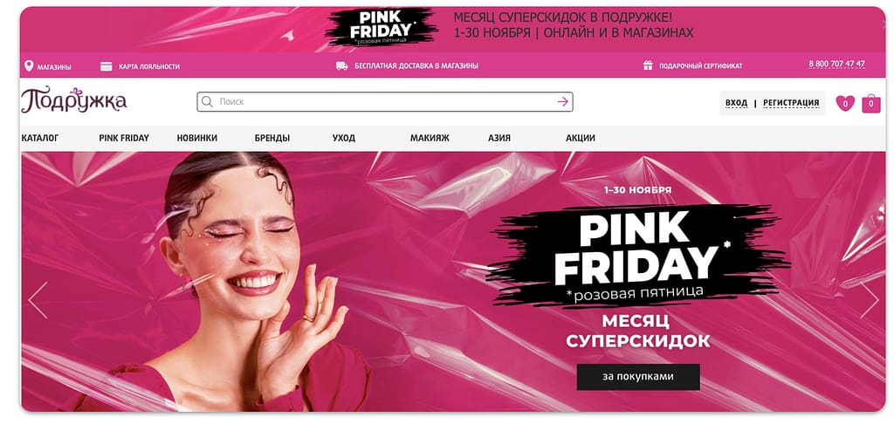This screenshot has width=894, height=431.
Task: Click into the Поиск search field
Action: point(385,101)
